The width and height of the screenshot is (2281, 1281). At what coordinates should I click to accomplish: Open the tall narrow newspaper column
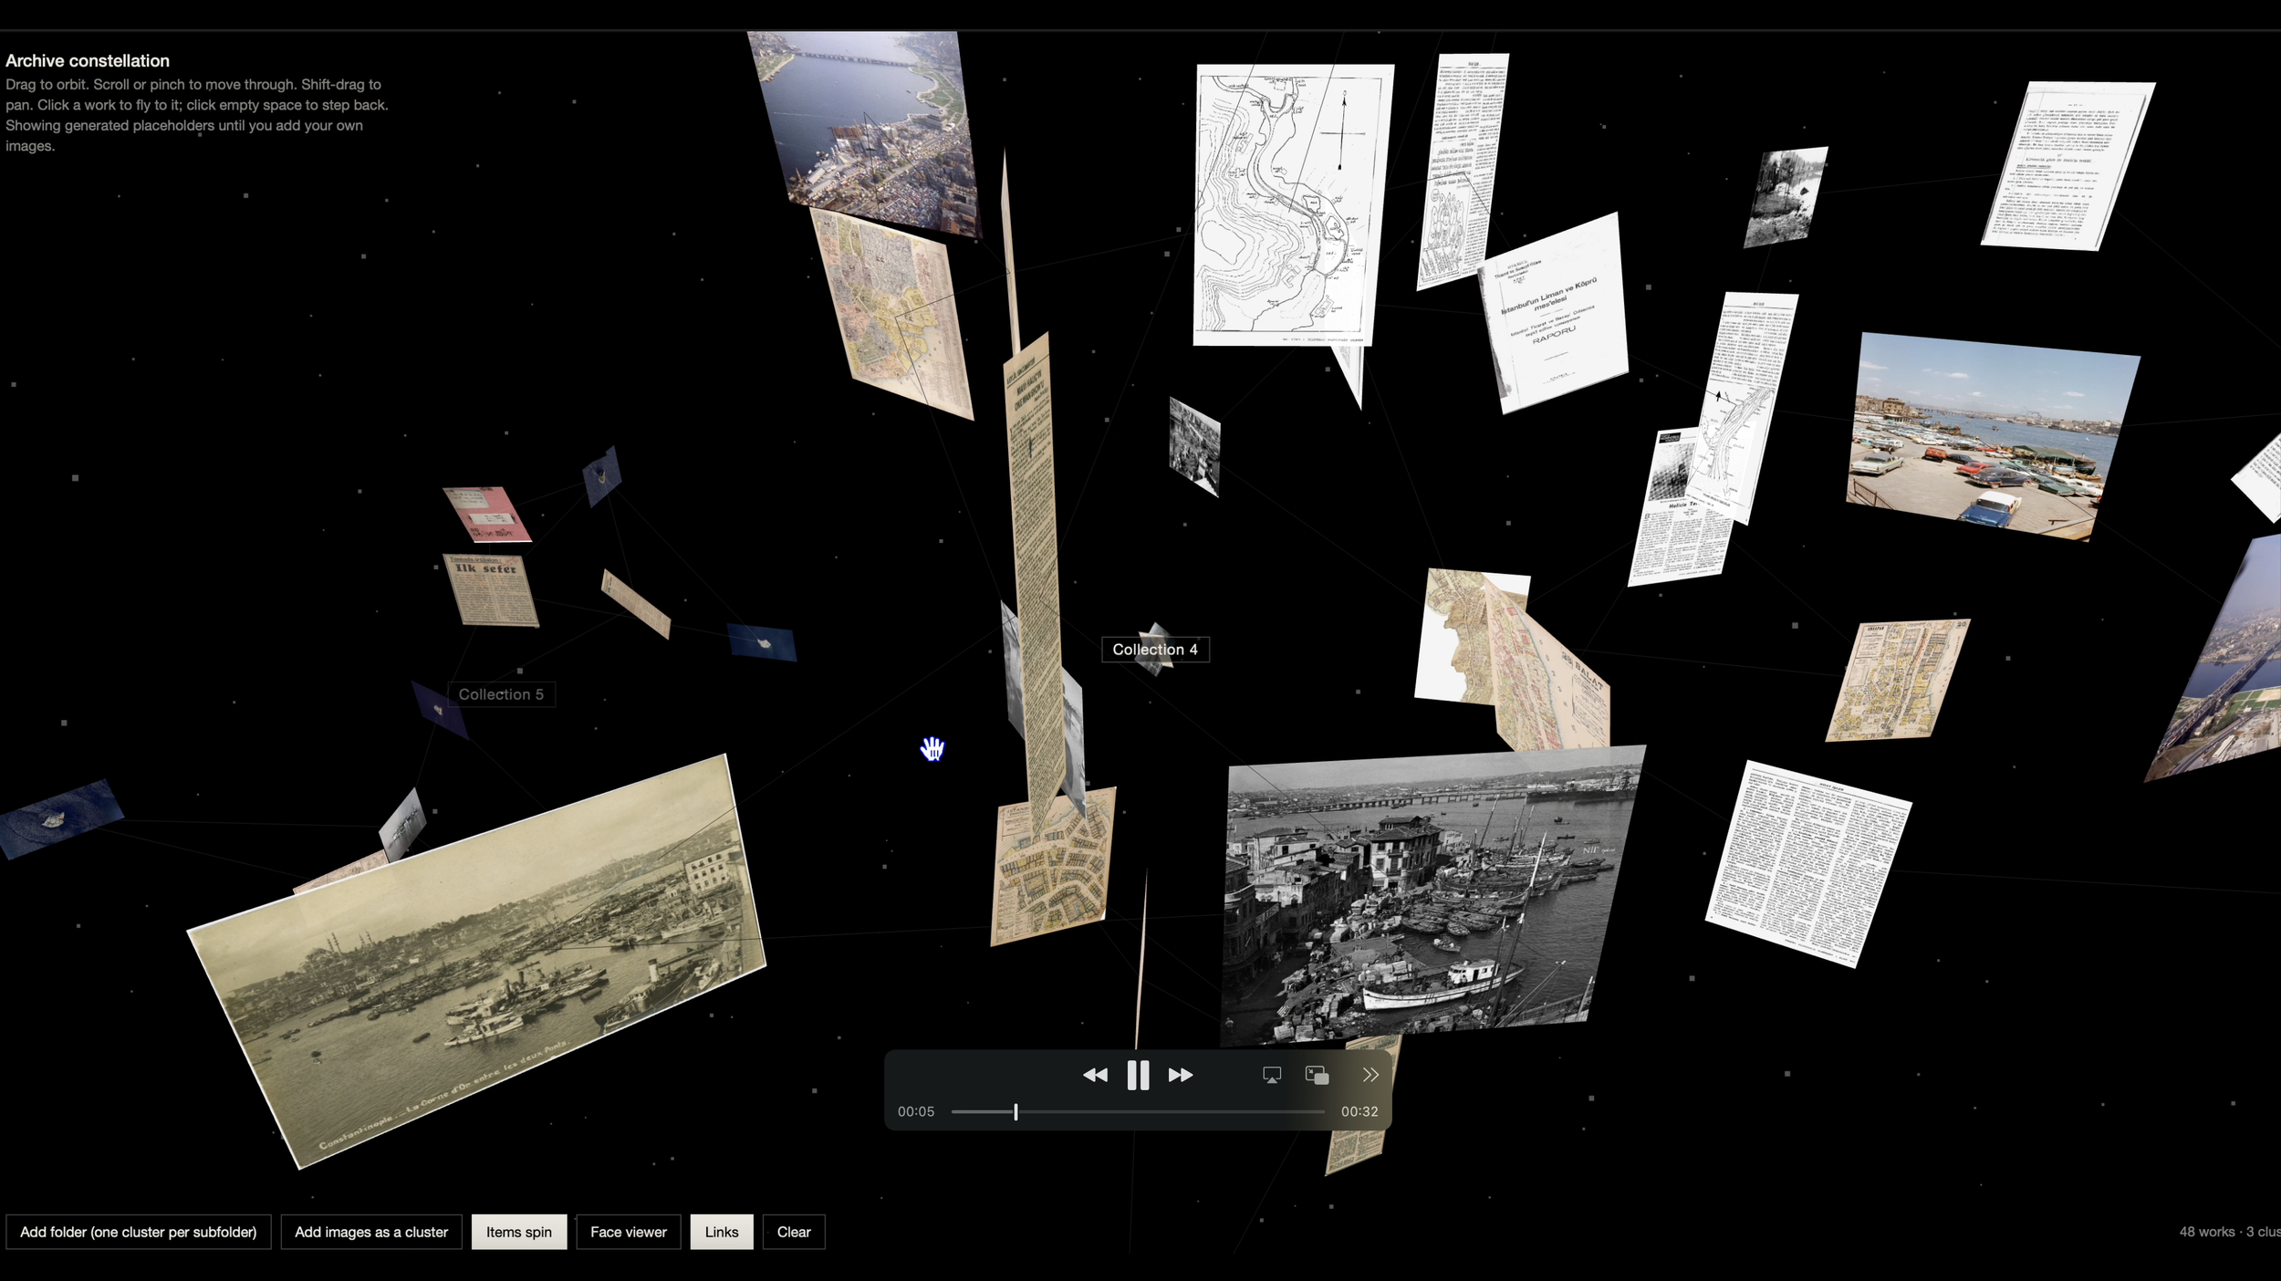pos(1036,584)
